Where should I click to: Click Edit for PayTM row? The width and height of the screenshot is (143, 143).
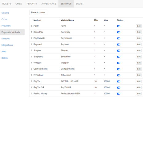click(x=139, y=81)
